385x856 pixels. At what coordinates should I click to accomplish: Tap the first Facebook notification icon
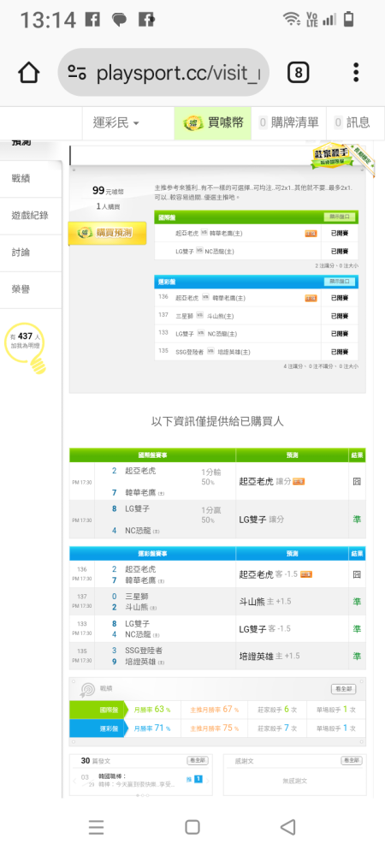92,21
